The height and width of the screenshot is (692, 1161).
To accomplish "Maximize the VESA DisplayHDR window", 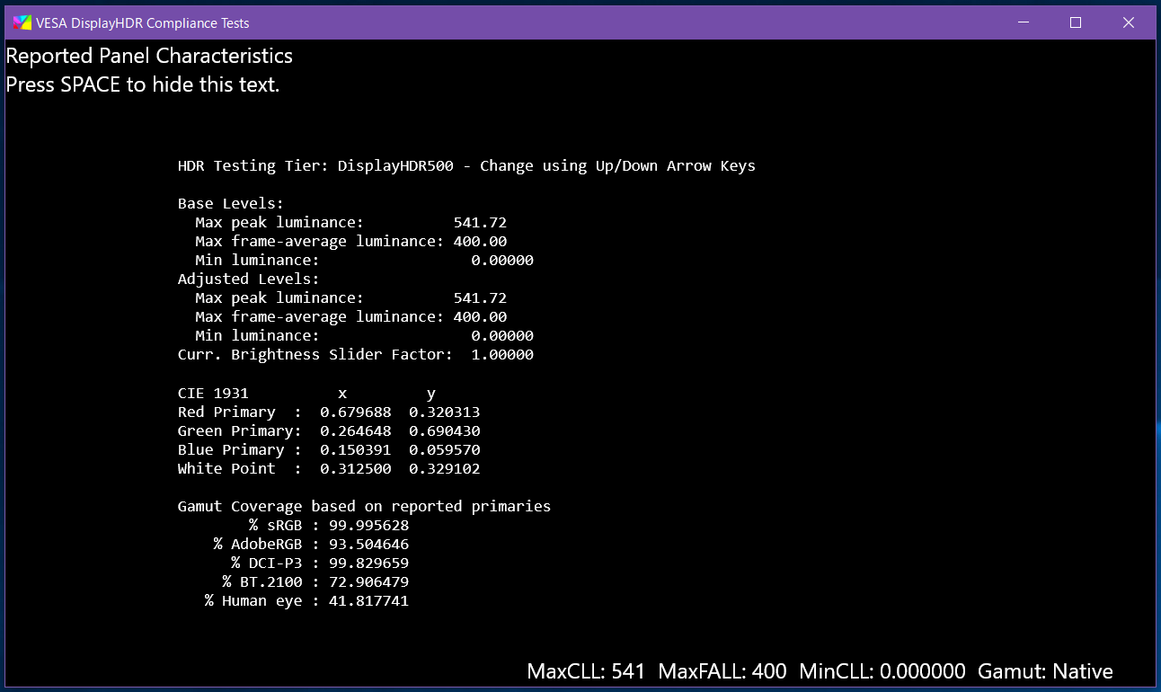I will 1076,22.
